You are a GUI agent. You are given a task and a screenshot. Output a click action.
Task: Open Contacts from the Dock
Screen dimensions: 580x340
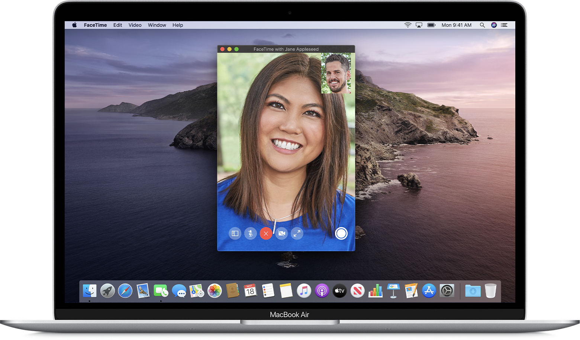click(232, 291)
